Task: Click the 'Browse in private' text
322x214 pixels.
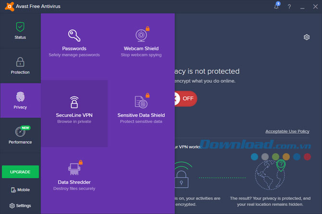Action: 74,122
